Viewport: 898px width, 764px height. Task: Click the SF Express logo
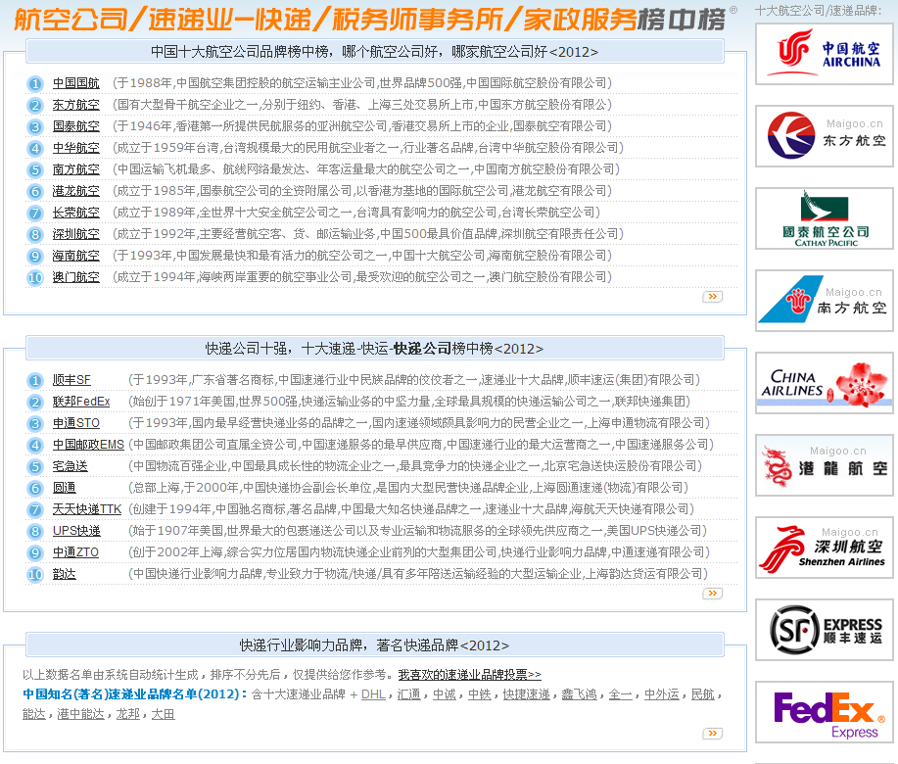click(x=824, y=630)
